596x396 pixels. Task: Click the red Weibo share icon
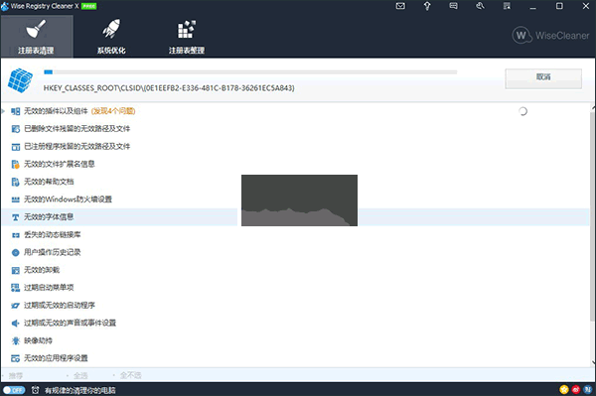pyautogui.click(x=576, y=389)
